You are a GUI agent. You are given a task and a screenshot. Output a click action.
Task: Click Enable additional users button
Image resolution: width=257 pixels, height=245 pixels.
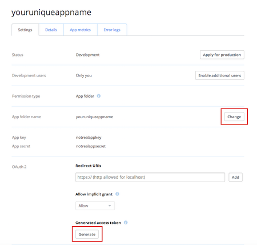pos(220,75)
